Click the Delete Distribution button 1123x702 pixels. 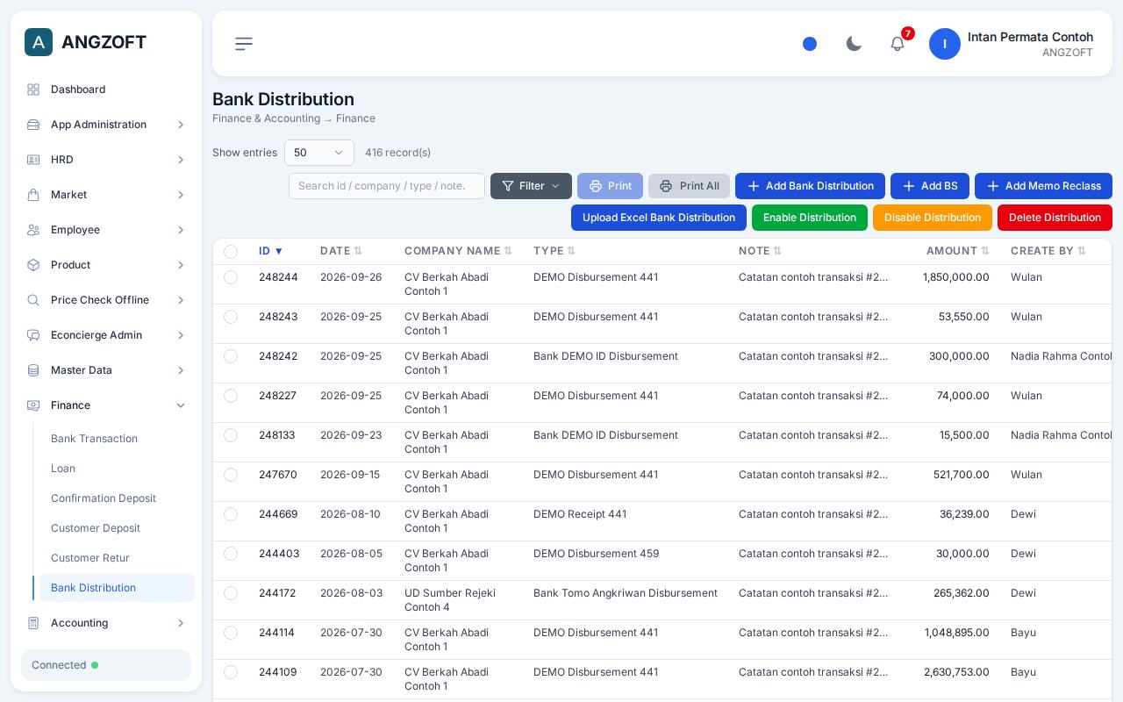[1055, 218]
